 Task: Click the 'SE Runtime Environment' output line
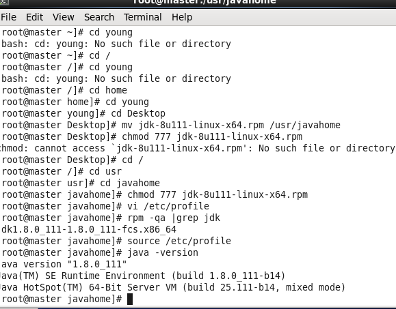click(143, 276)
